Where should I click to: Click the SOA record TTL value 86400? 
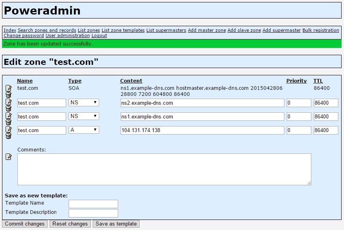tap(322, 88)
